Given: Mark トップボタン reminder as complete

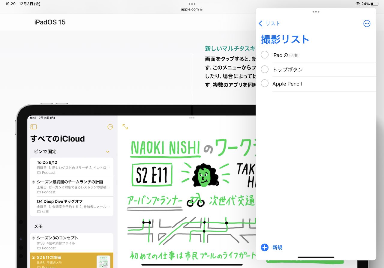Looking at the screenshot, I should [x=265, y=69].
